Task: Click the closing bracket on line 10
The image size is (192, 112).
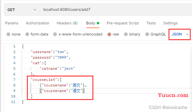Action: [32, 96]
